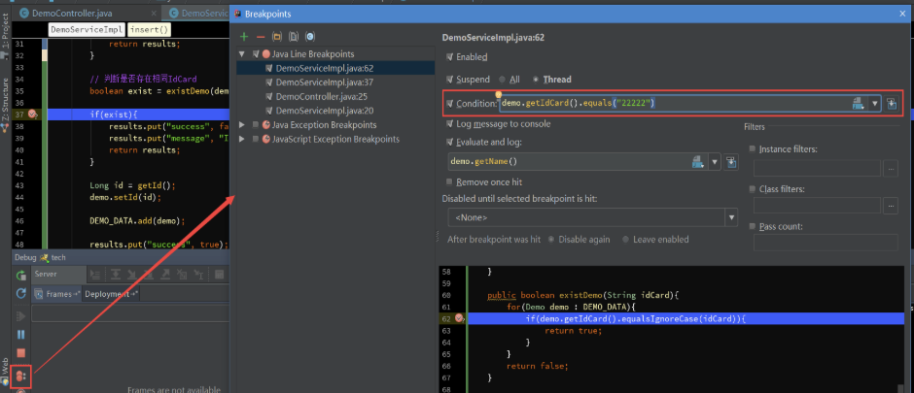Enable Instance filters checkbox
This screenshot has width=914, height=393.
753,149
